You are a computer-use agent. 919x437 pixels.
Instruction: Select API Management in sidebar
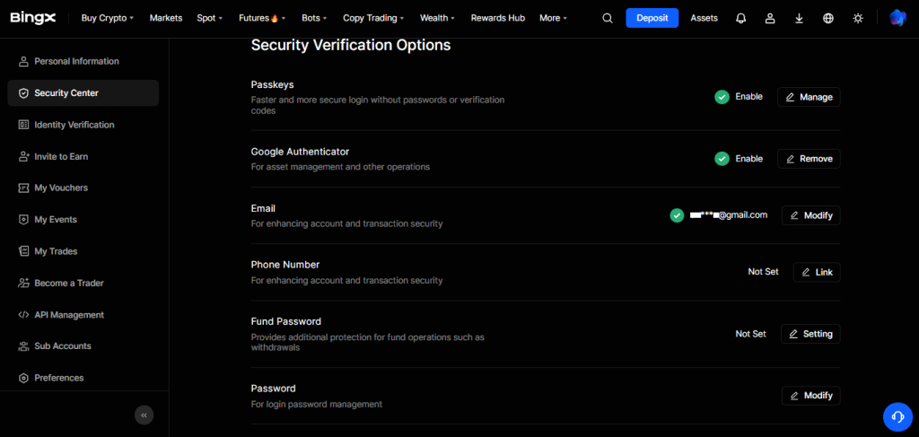83,315
